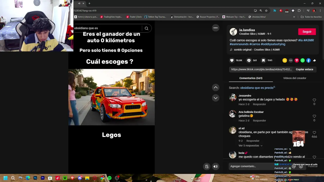Image resolution: width=324 pixels, height=182 pixels.
Task: Bookmark this page with the star icon
Action: (266, 11)
